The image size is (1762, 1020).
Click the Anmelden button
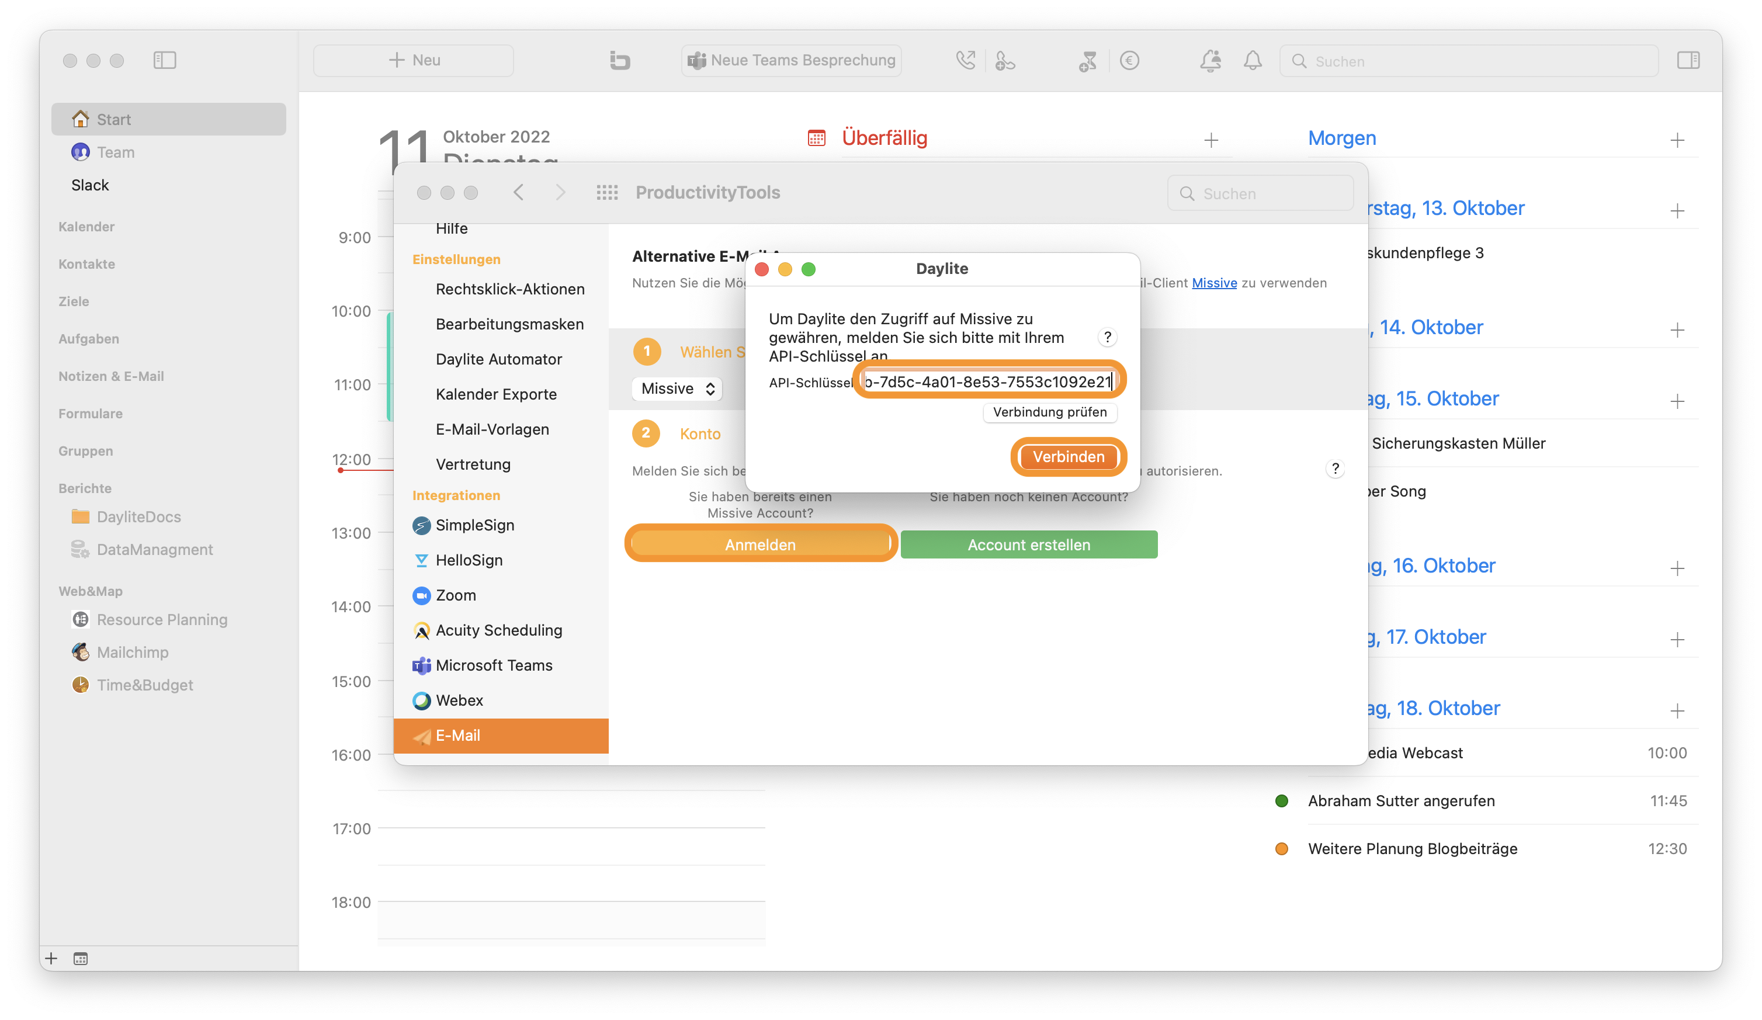[x=760, y=544]
